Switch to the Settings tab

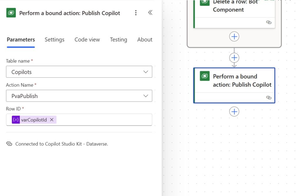coord(54,40)
